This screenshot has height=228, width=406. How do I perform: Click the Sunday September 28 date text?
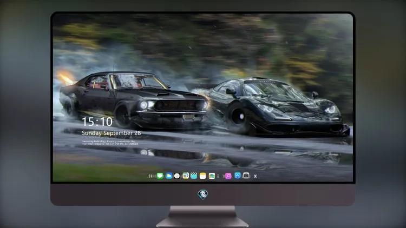tap(112, 133)
